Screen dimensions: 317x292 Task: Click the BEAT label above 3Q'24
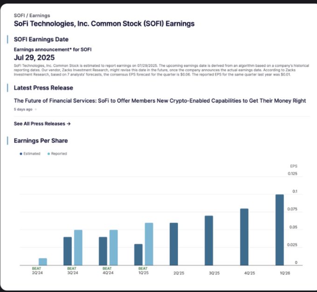[x=72, y=268]
